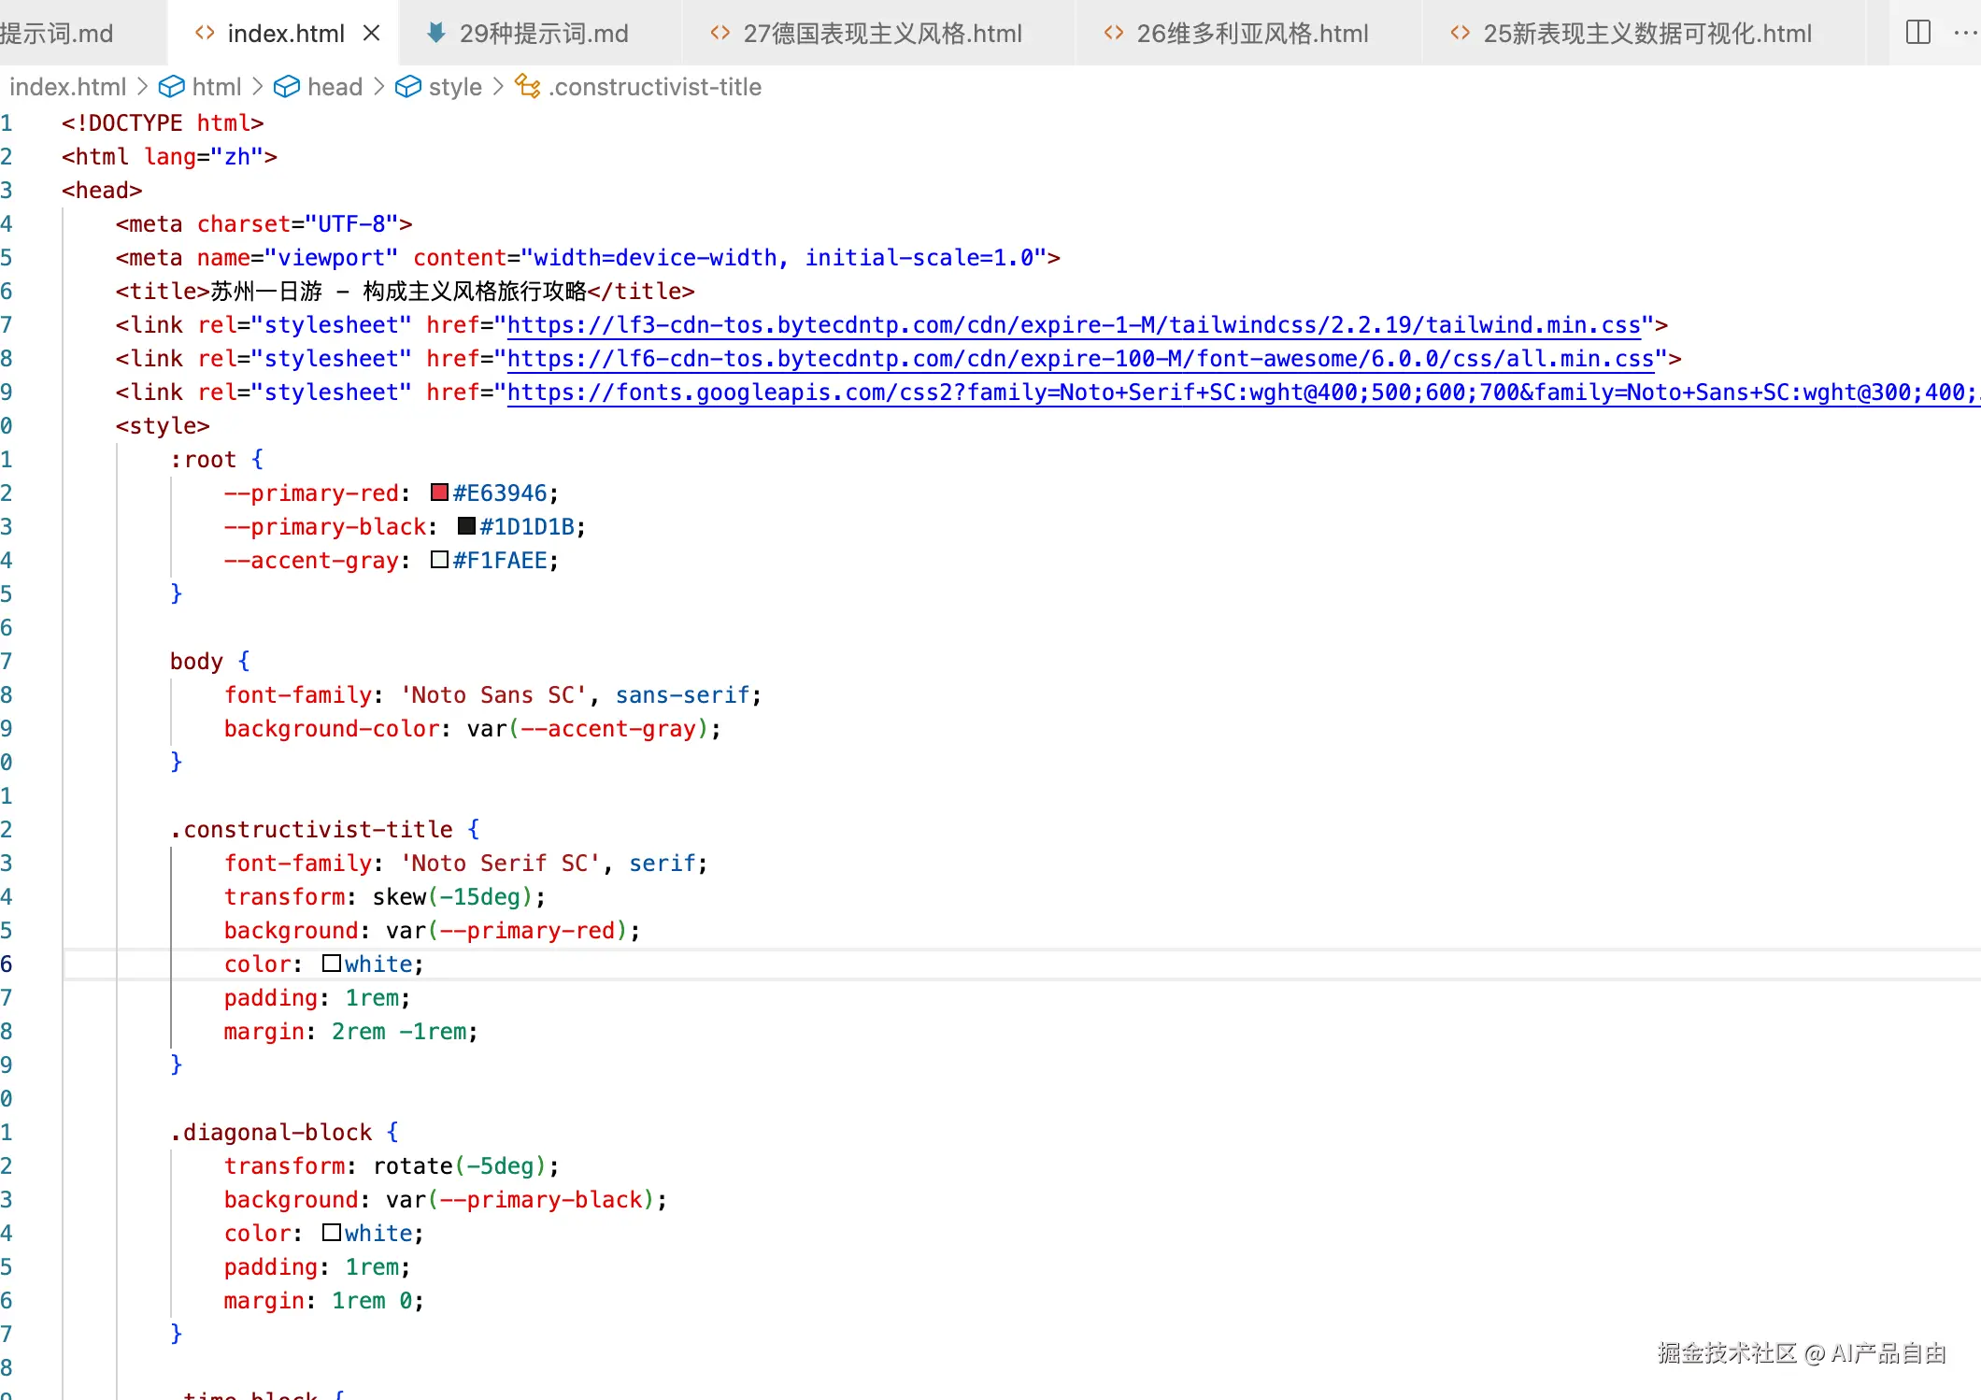Viewport: 1981px width, 1400px height.
Task: Click the markdown icon on 29种提示词.md tab
Action: pyautogui.click(x=435, y=34)
